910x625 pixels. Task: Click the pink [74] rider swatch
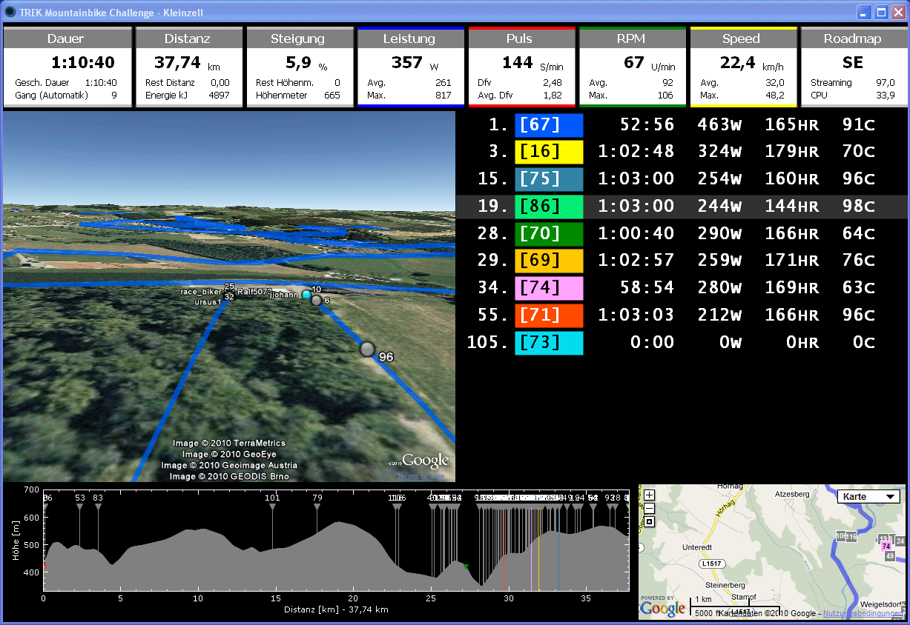point(550,288)
